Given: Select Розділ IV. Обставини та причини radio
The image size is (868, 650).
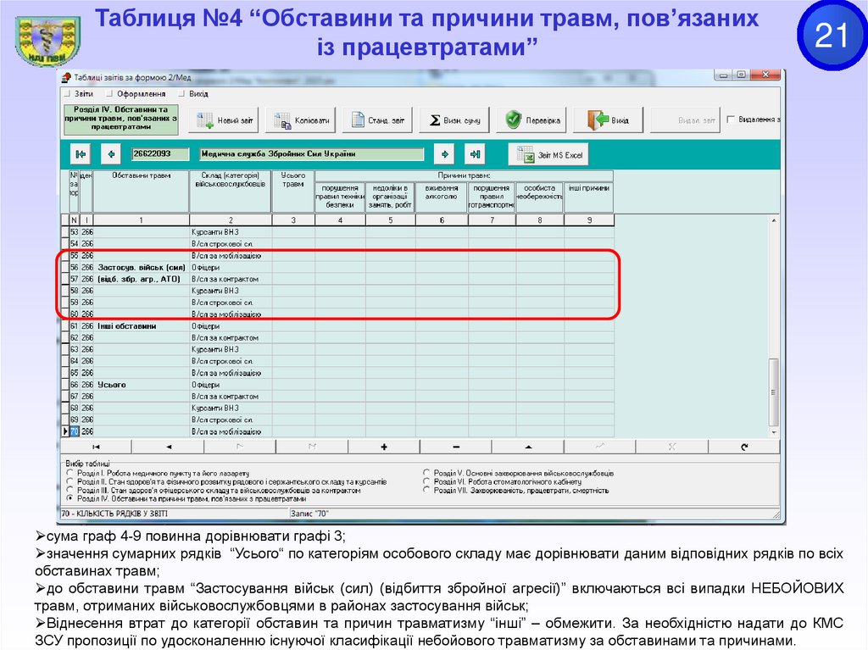Looking at the screenshot, I should click(70, 498).
